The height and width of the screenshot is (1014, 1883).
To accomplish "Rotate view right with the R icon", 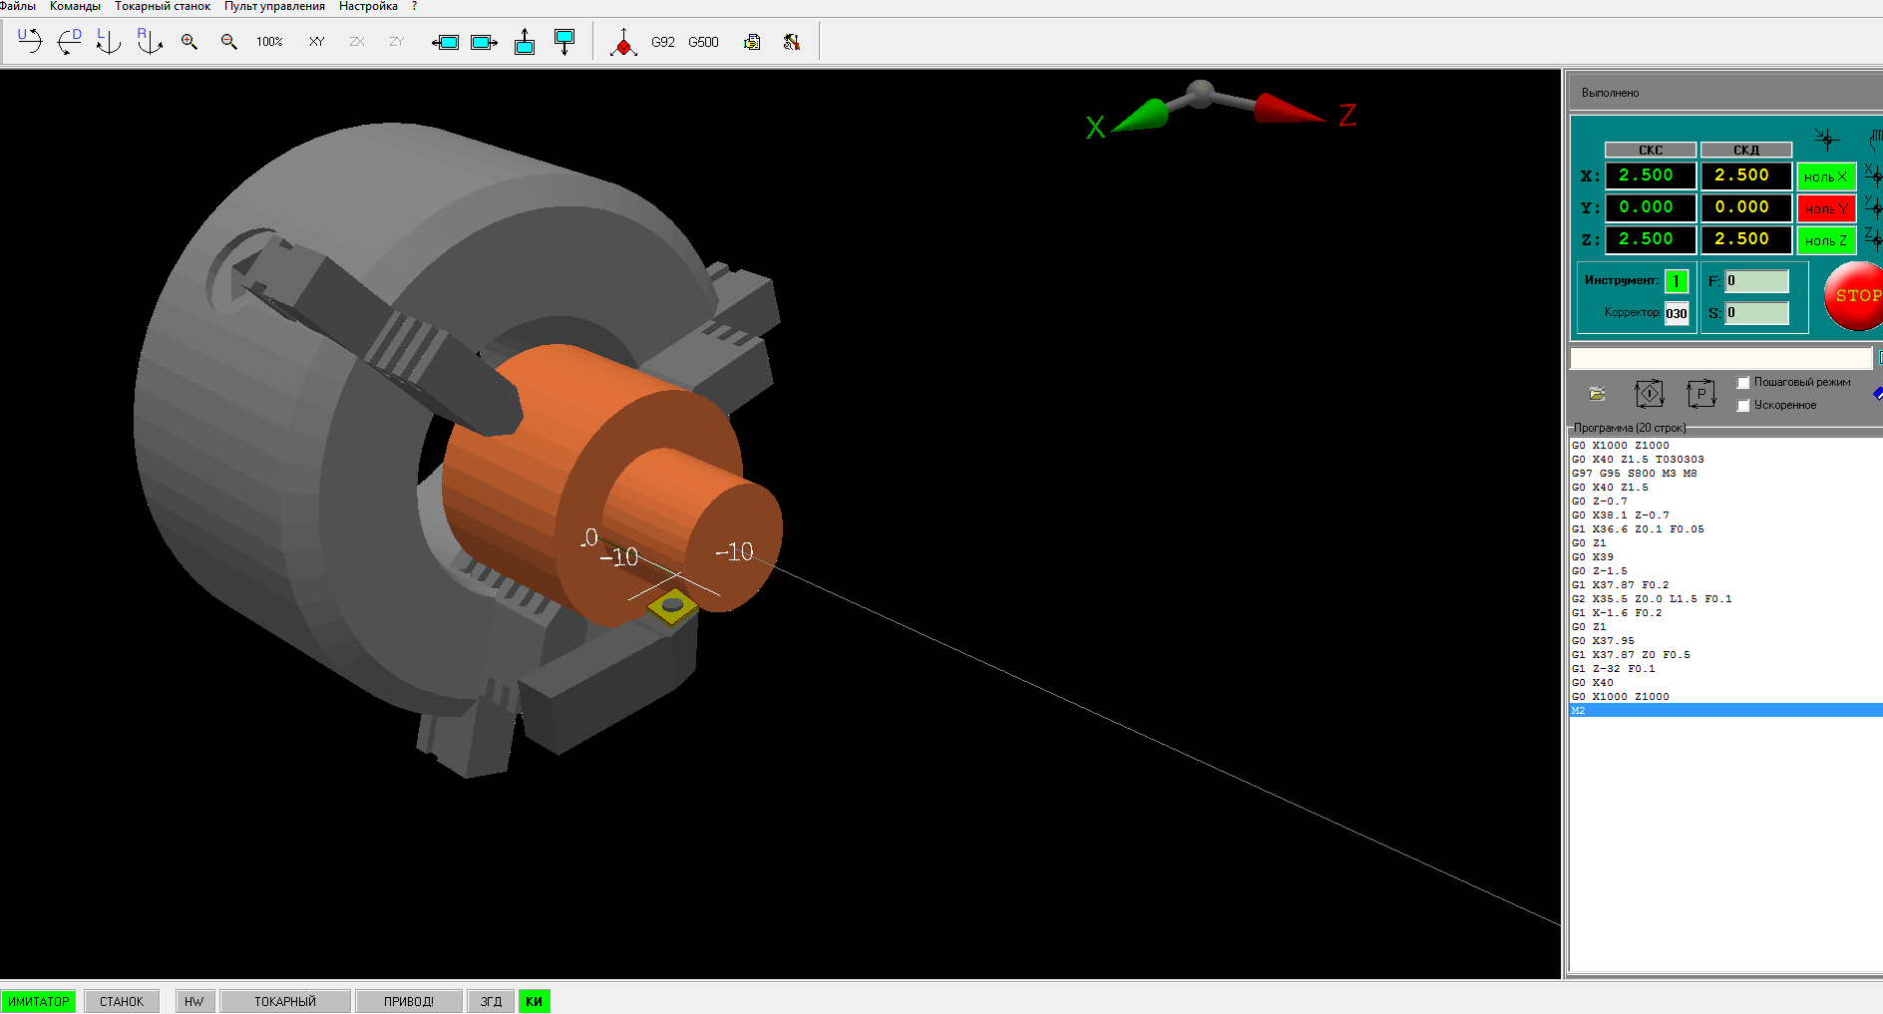I will [150, 41].
